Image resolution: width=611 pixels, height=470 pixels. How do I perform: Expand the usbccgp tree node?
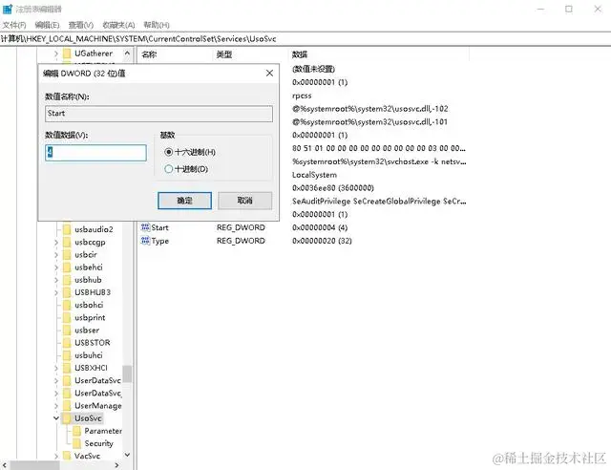pos(56,243)
